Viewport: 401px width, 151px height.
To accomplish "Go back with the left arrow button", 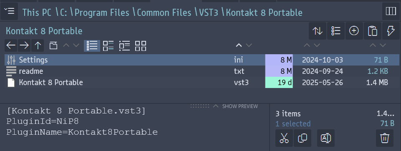I will click(11, 46).
